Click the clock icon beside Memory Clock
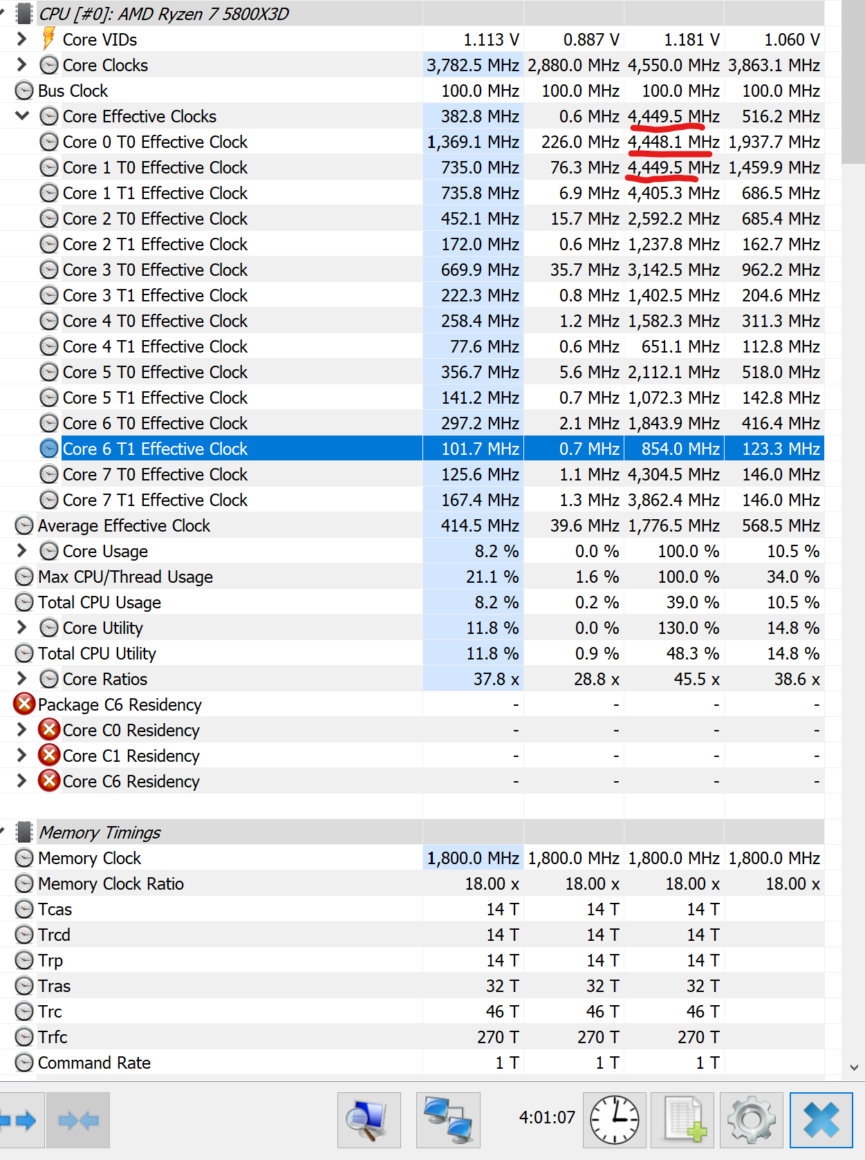Viewport: 865px width, 1160px height. tap(24, 858)
